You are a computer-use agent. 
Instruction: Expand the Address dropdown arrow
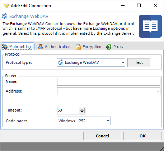tap(158, 91)
